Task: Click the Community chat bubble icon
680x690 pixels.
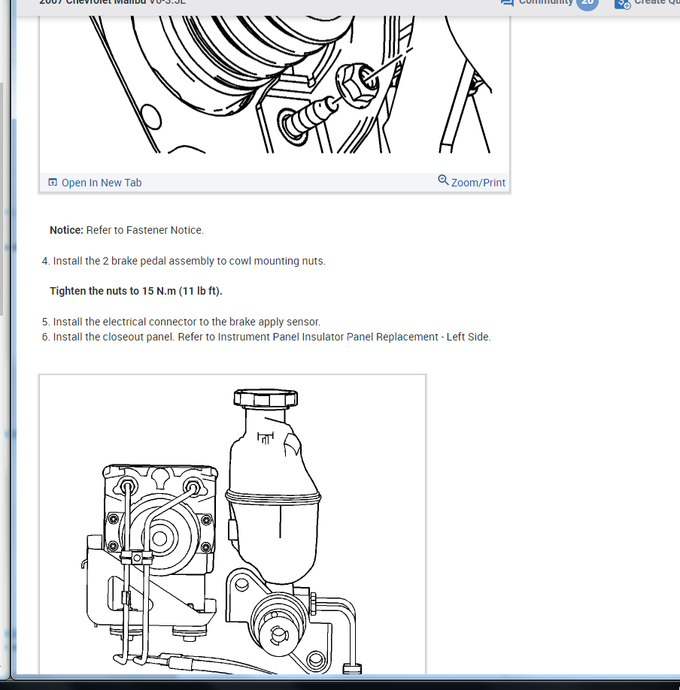Action: click(x=507, y=3)
